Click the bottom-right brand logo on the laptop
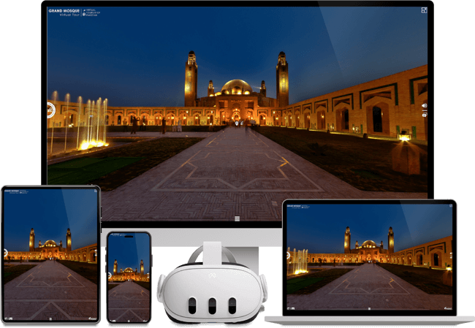The image size is (475, 328). tap(448, 308)
